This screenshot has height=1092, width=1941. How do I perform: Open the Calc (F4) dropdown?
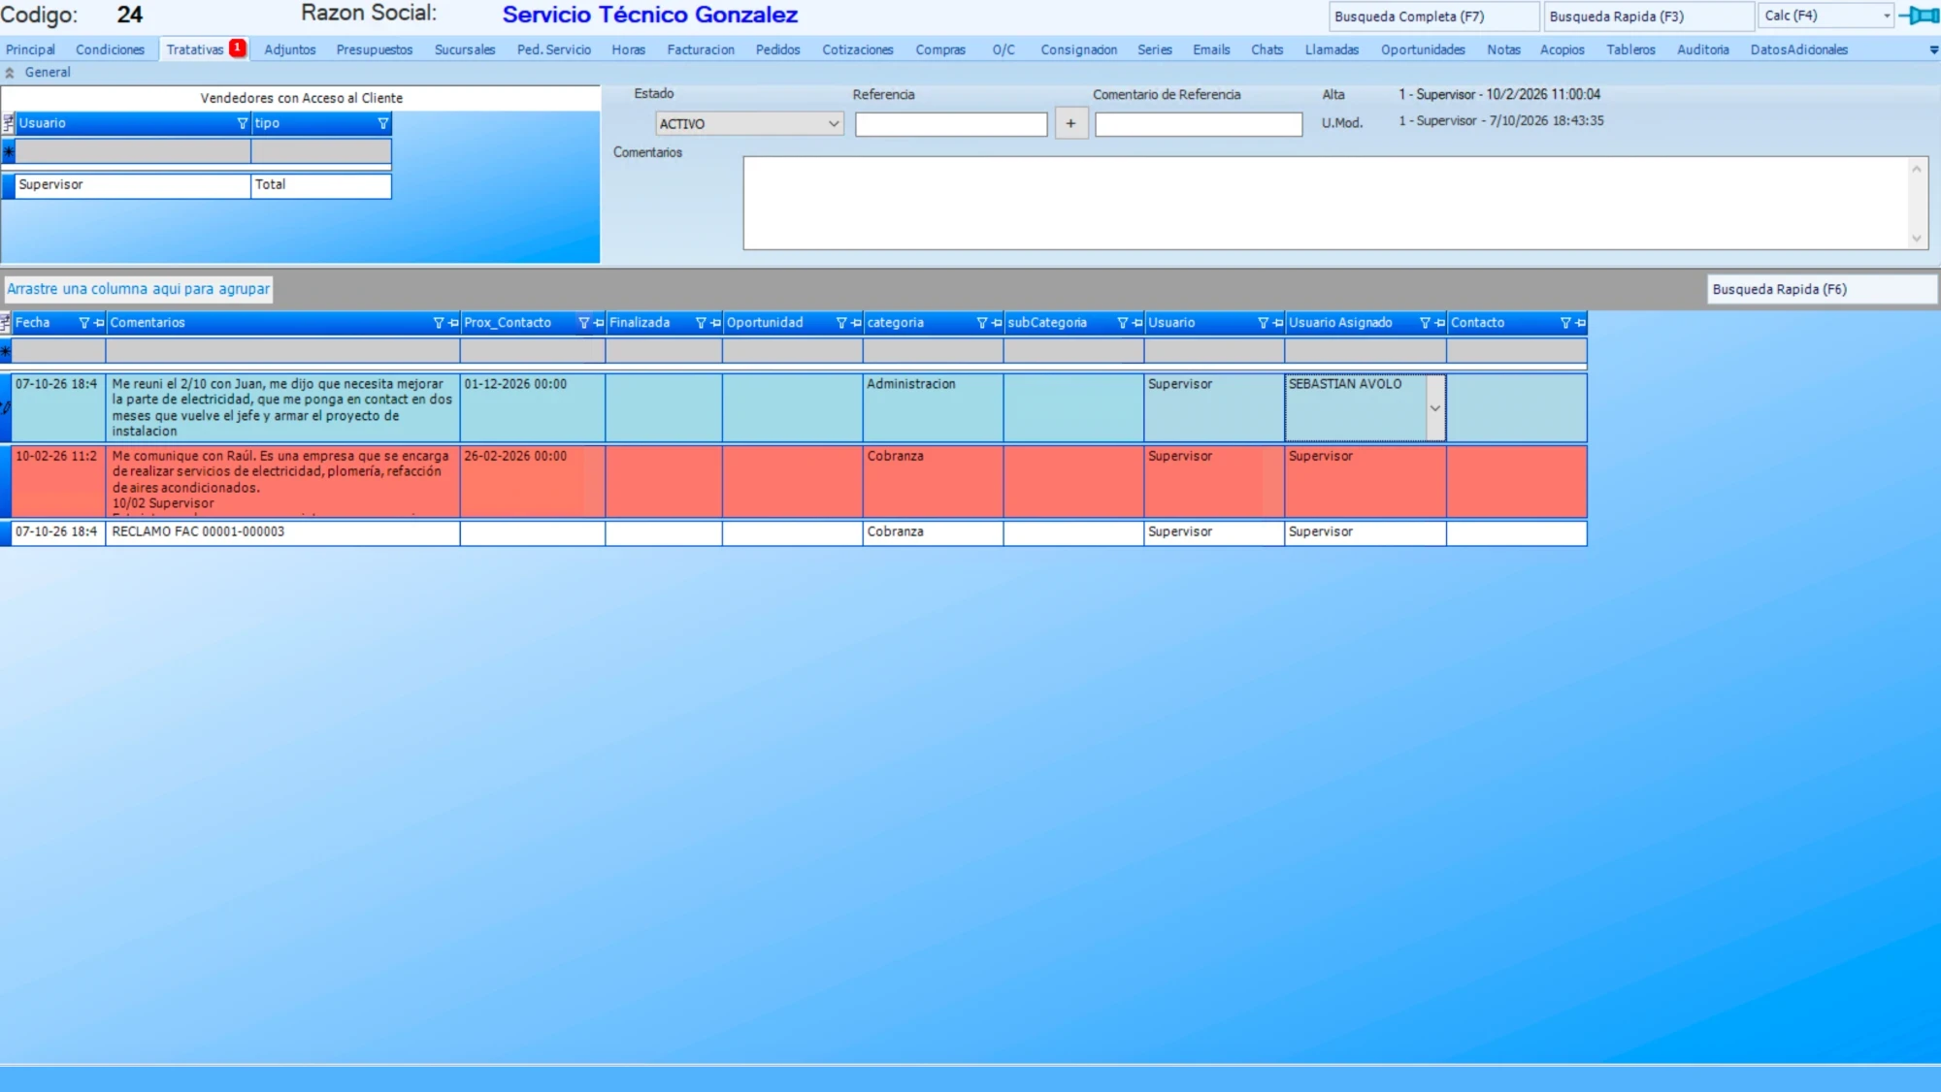(1887, 16)
